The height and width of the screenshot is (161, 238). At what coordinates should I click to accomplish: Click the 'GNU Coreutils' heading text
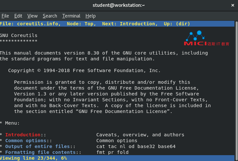pos(19,35)
